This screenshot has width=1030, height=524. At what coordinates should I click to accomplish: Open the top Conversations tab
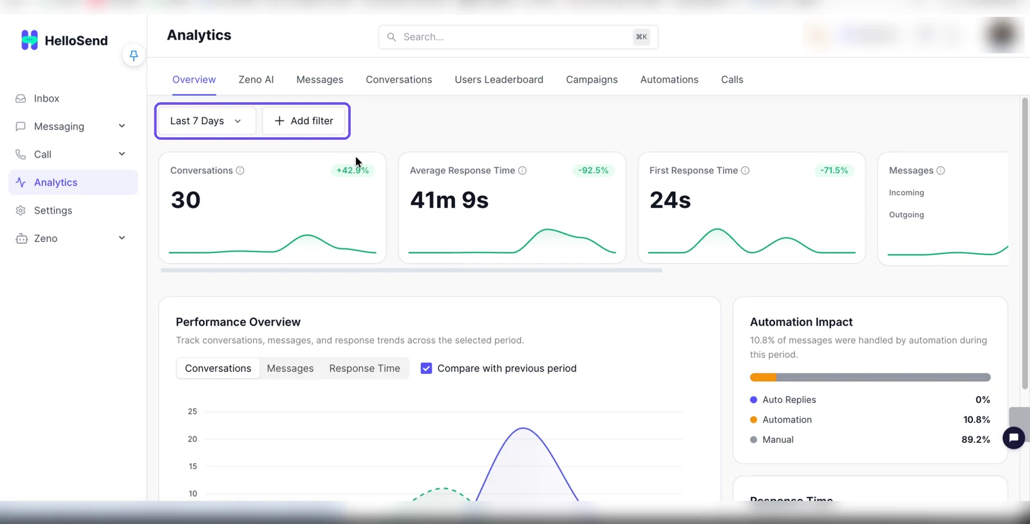399,80
